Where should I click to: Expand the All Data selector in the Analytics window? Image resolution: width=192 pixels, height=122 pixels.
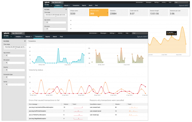[48, 5]
